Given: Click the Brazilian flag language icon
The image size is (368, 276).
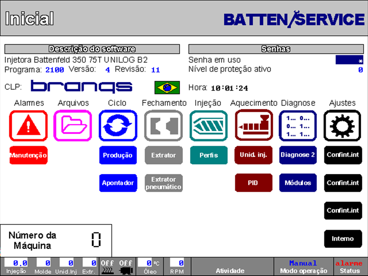Looking at the screenshot, I should [x=167, y=87].
